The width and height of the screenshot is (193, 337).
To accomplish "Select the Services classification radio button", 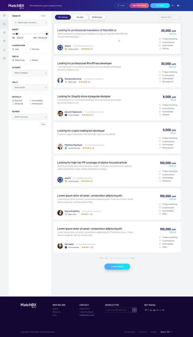I will 30,49.
